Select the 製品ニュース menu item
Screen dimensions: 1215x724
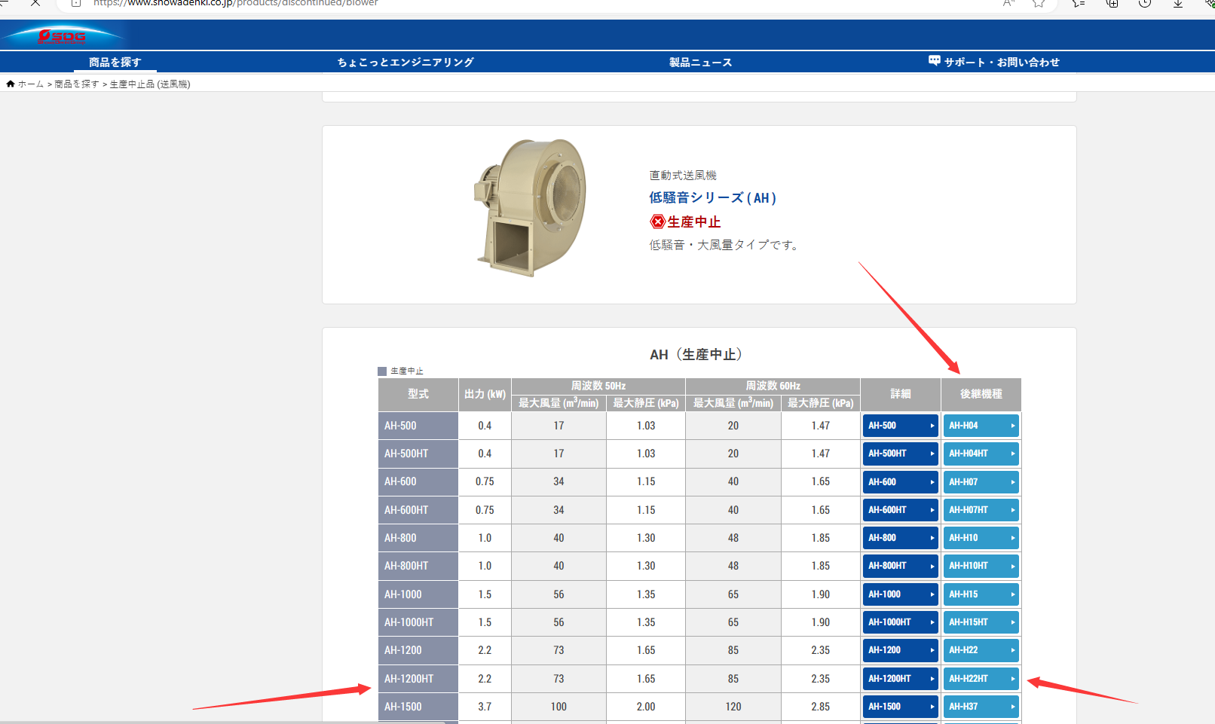(x=699, y=62)
